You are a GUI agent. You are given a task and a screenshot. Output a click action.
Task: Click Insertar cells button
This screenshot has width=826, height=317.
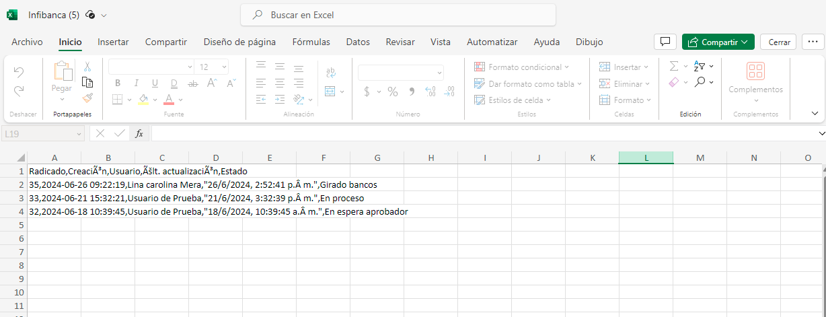pos(624,67)
